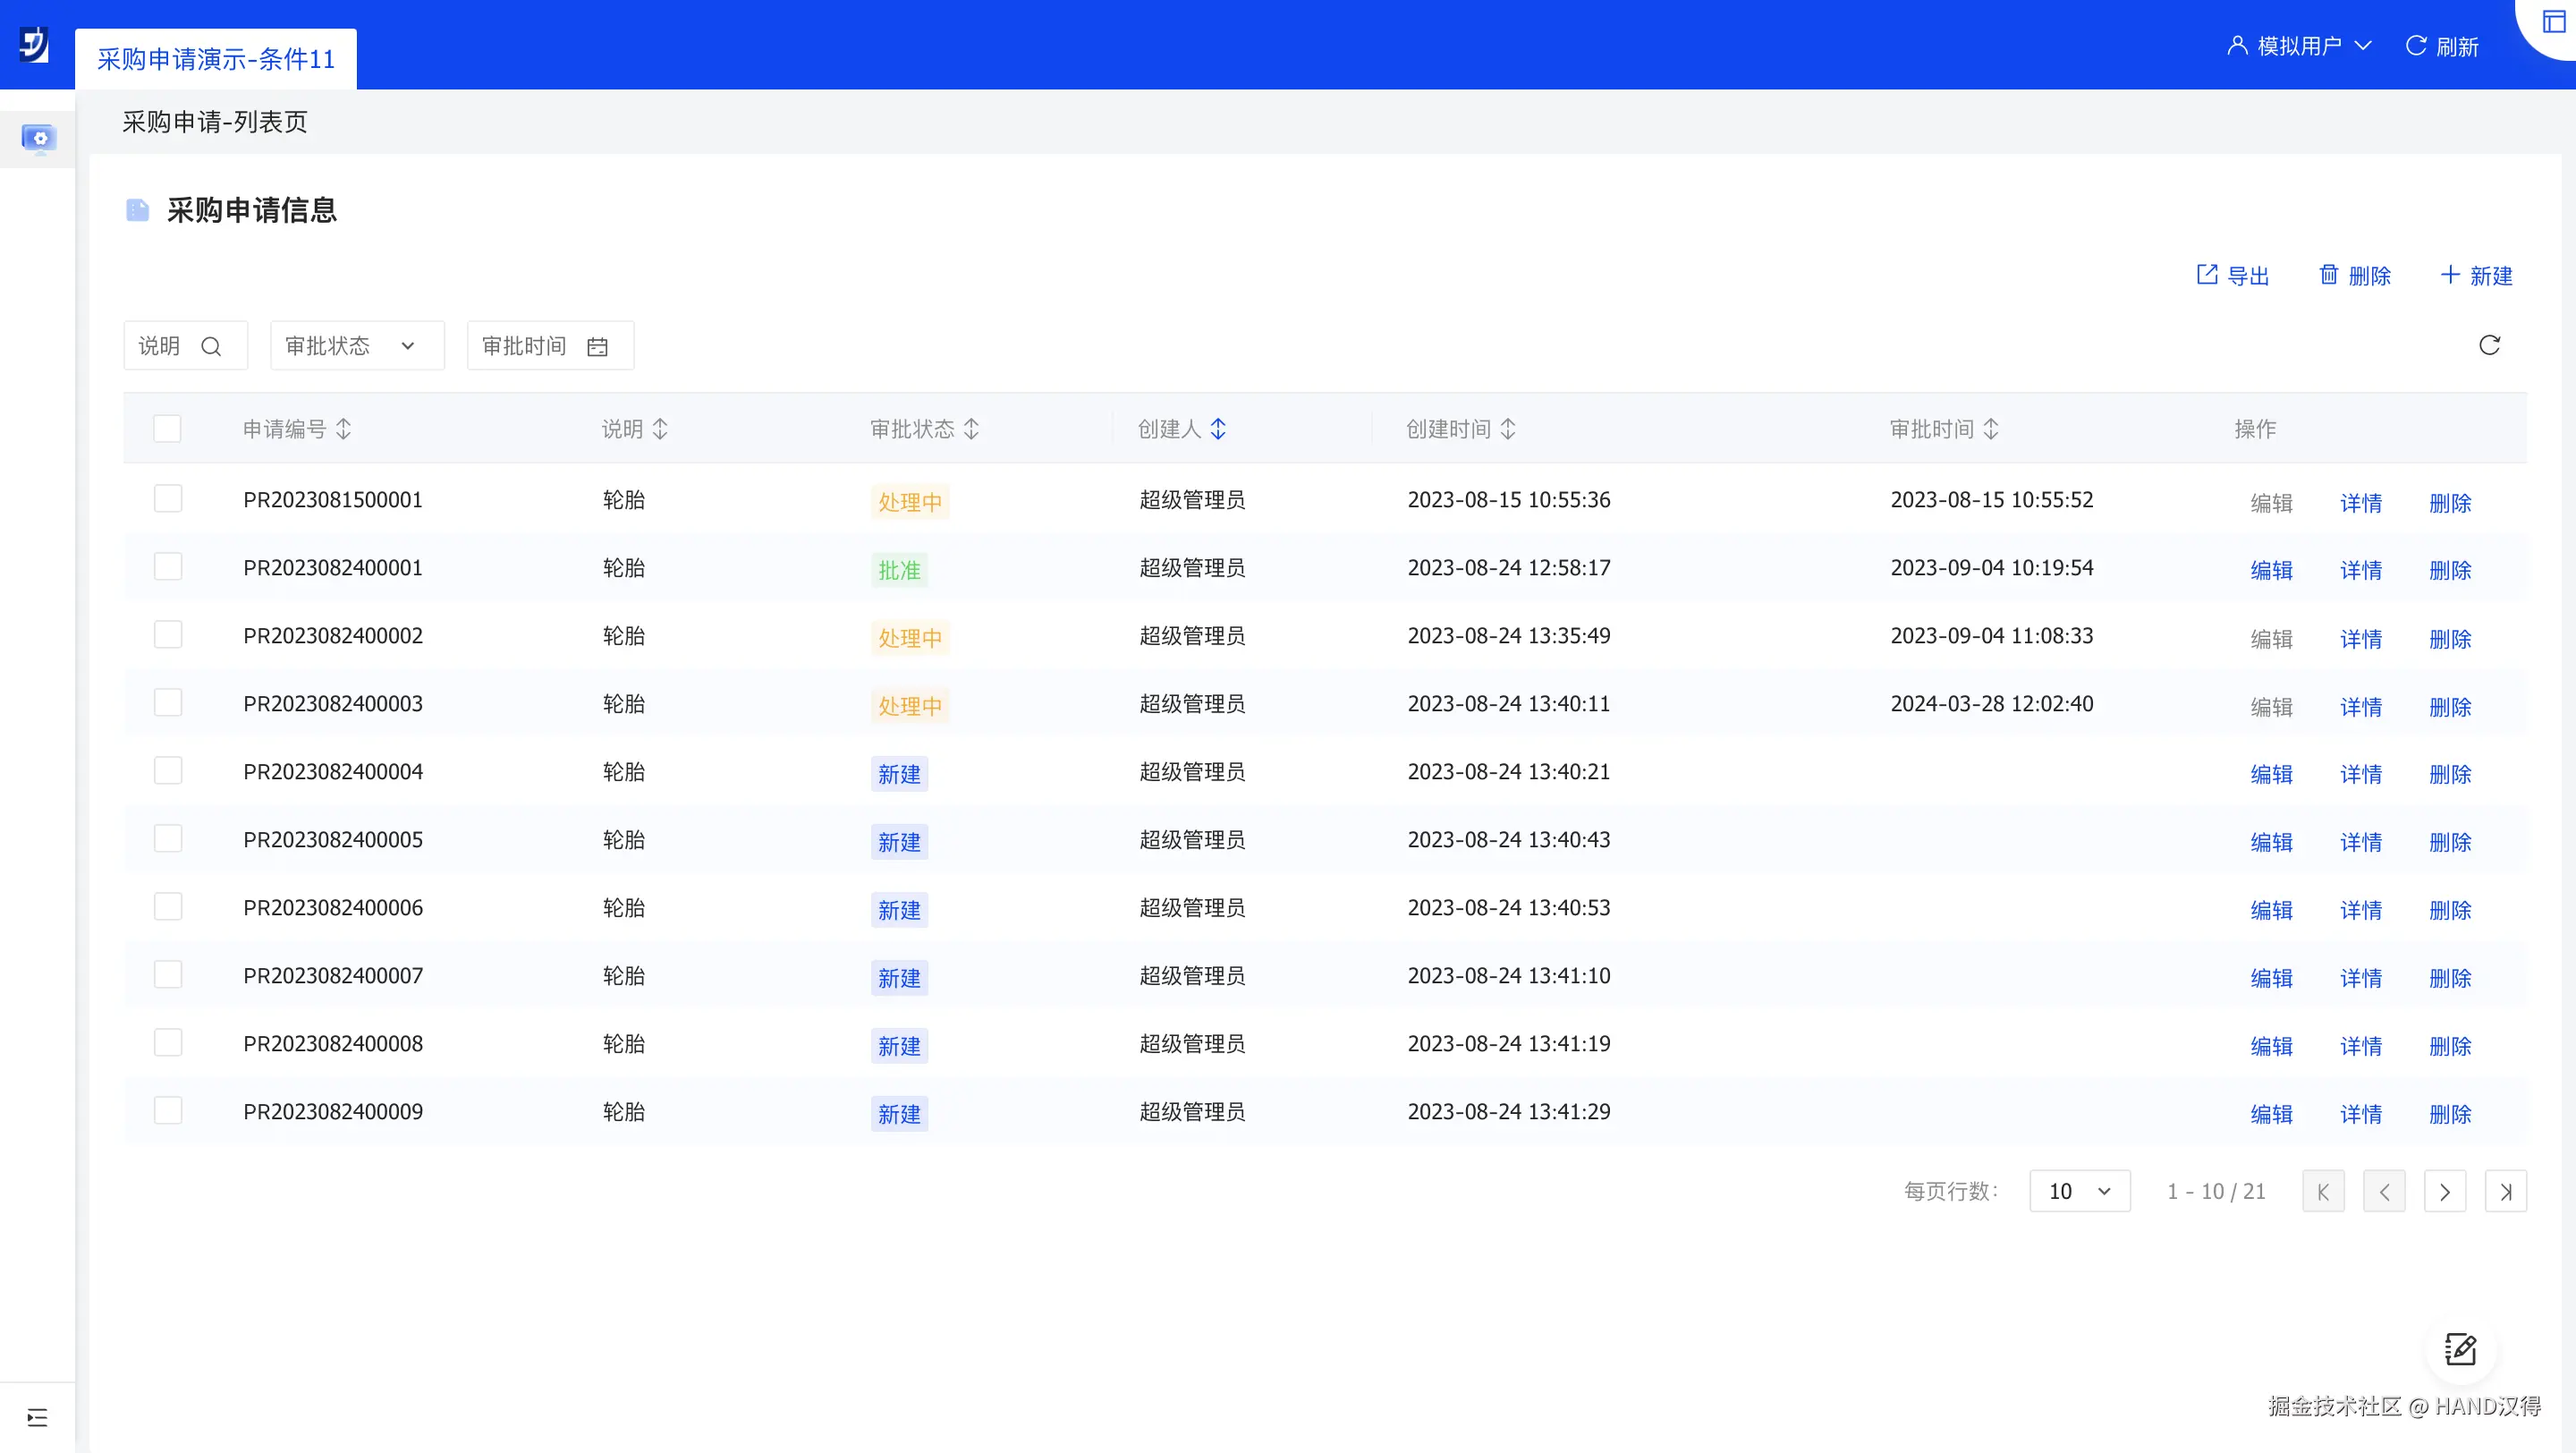This screenshot has height=1453, width=2576.
Task: Expand rows-per-page dropdown showing 10
Action: (x=2079, y=1191)
